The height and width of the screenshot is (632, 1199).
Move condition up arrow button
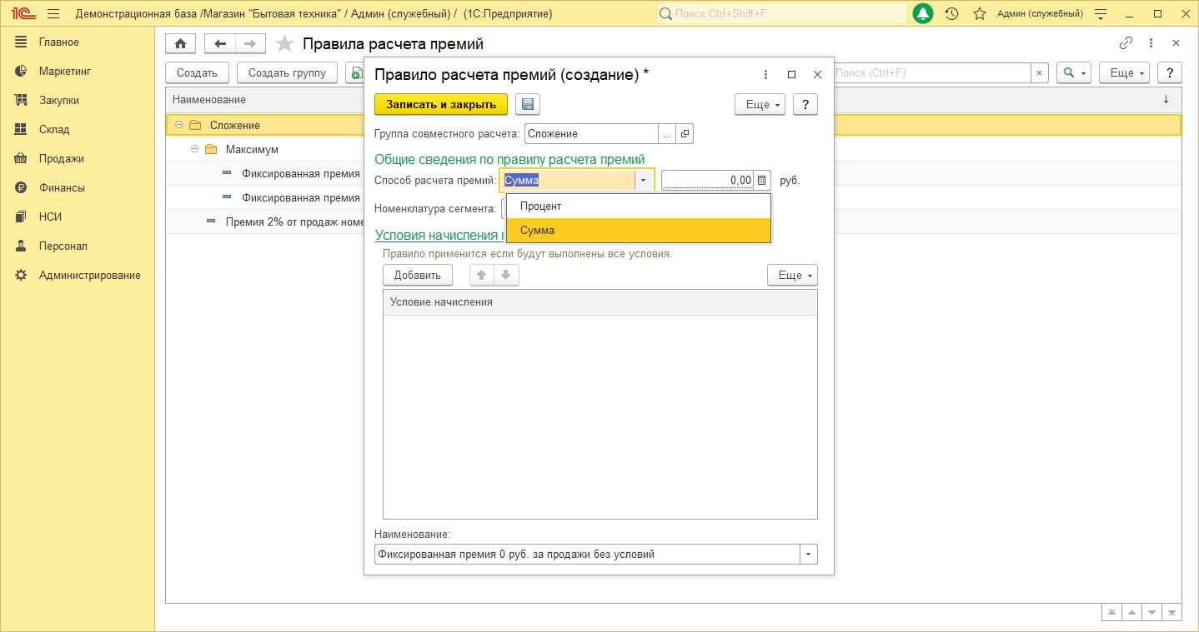tap(481, 275)
